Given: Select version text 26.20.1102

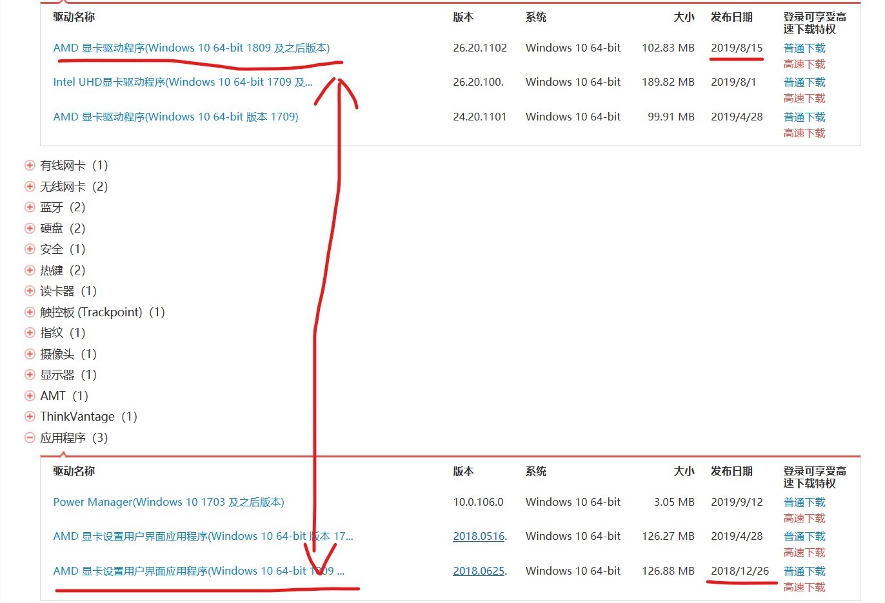Looking at the screenshot, I should click(480, 48).
